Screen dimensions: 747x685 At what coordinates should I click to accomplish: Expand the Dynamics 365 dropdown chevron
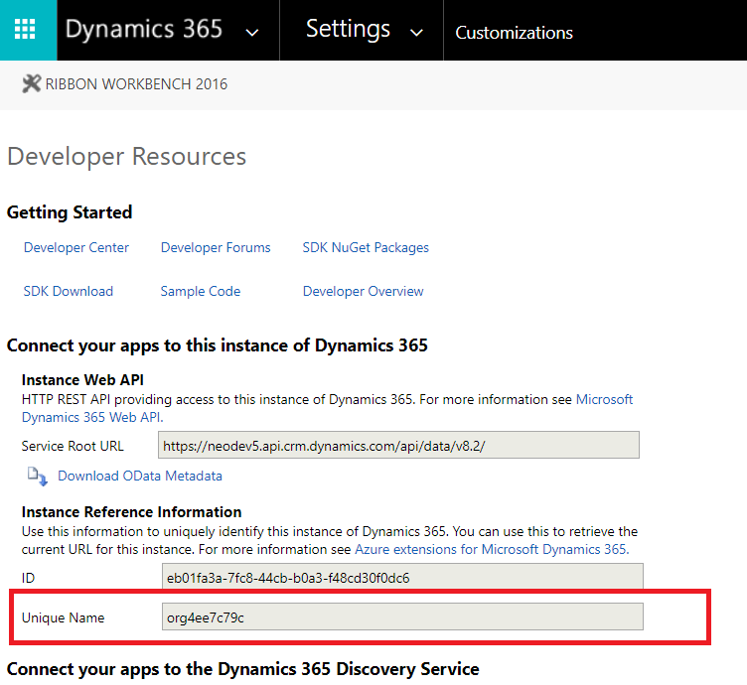[x=252, y=33]
